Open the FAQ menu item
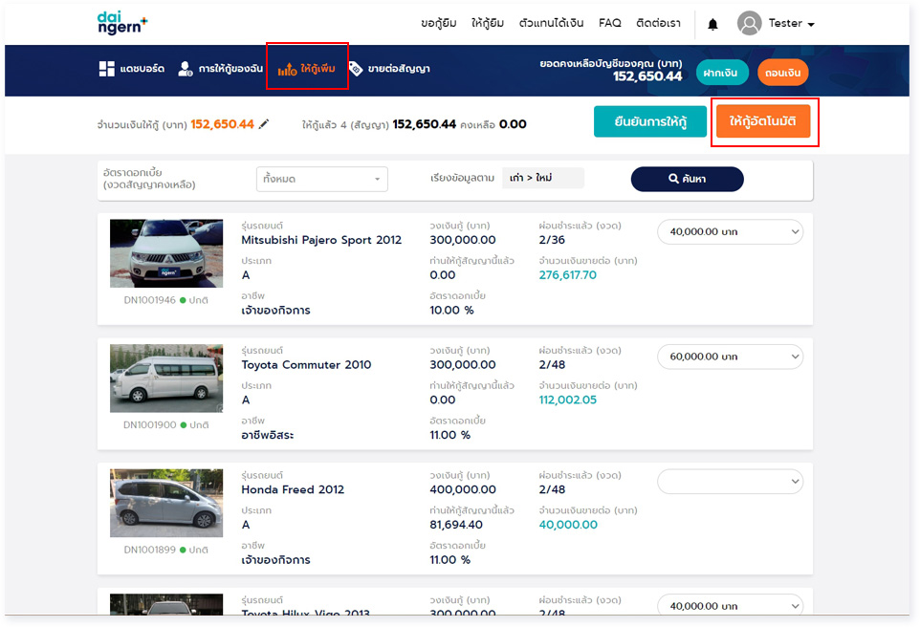This screenshot has height=627, width=920. click(609, 23)
